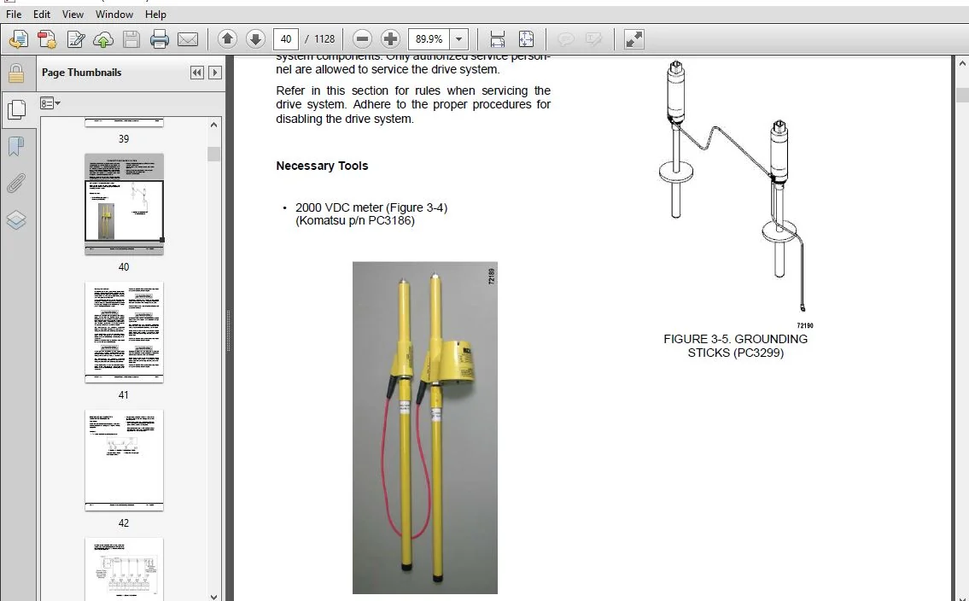The height and width of the screenshot is (601, 969).
Task: Select the page 41 thumbnail
Action: tap(124, 332)
